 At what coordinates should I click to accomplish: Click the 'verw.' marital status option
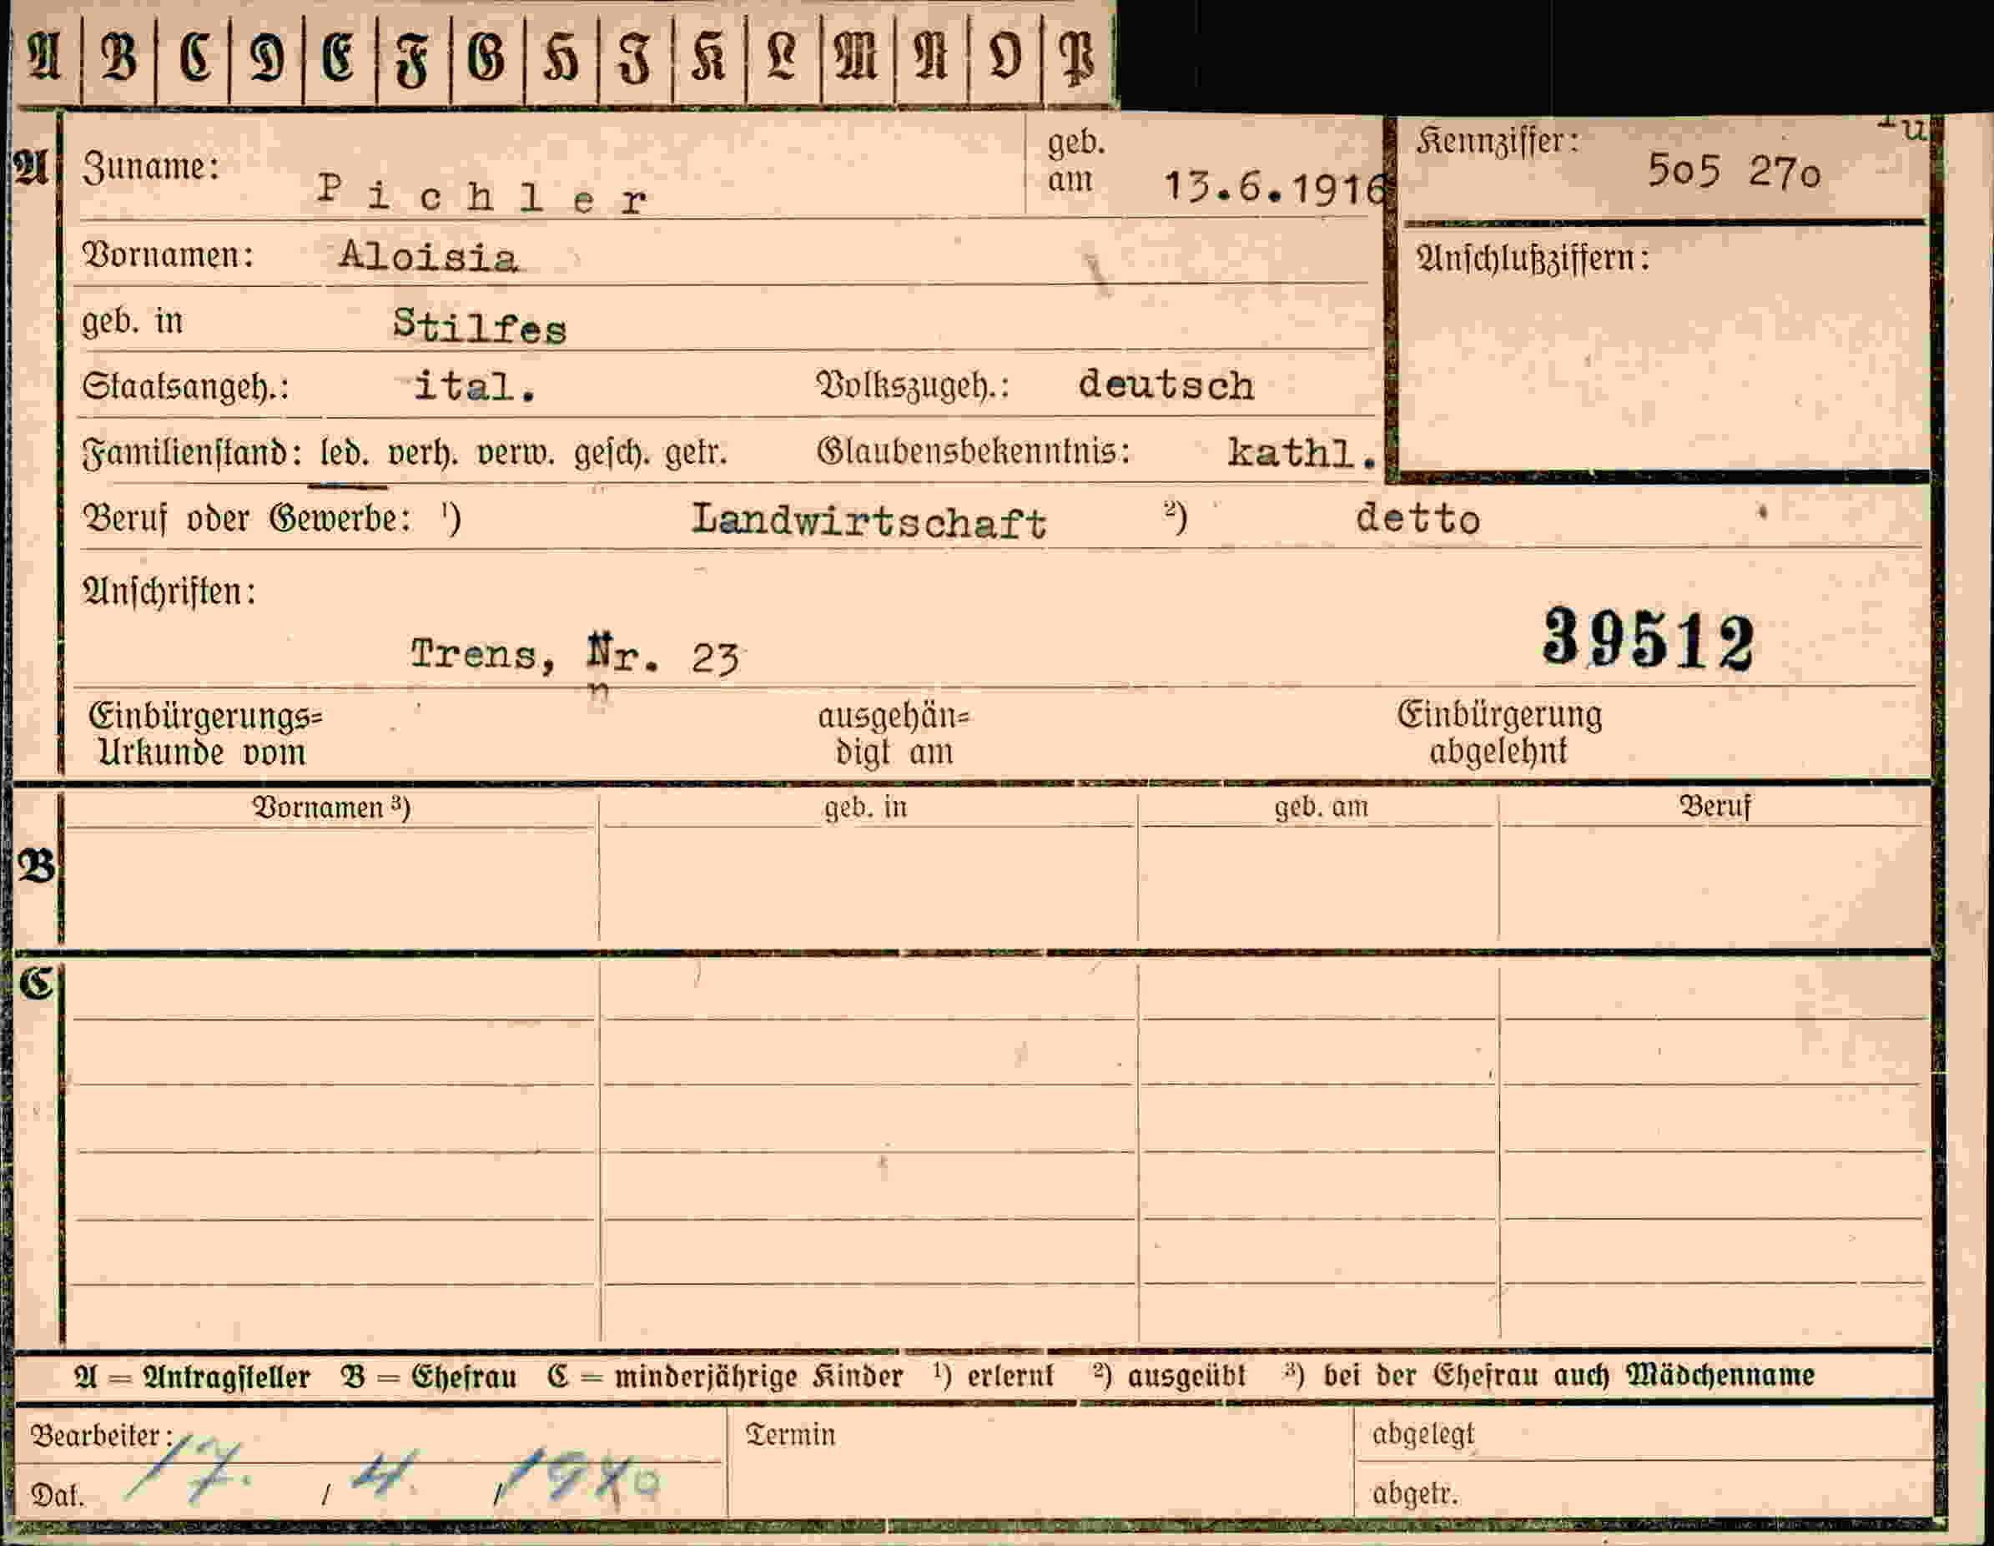point(516,453)
